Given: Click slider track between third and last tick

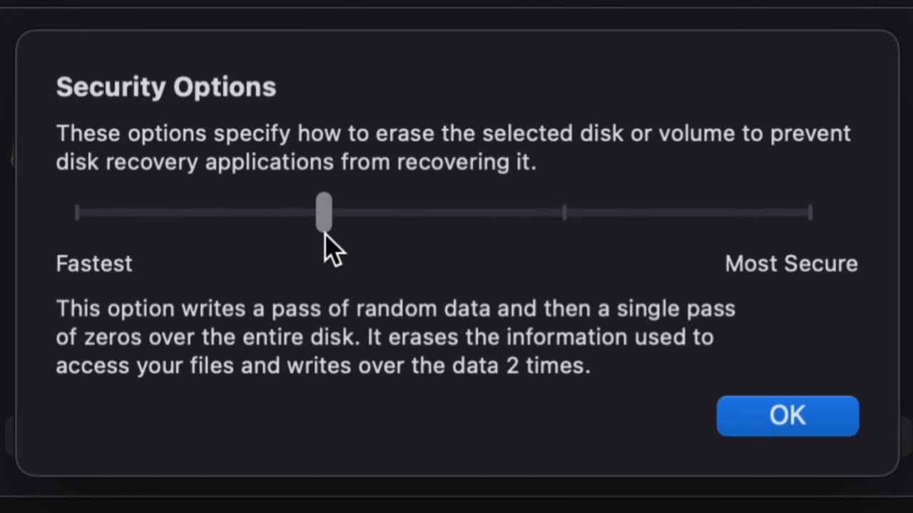Looking at the screenshot, I should 688,212.
